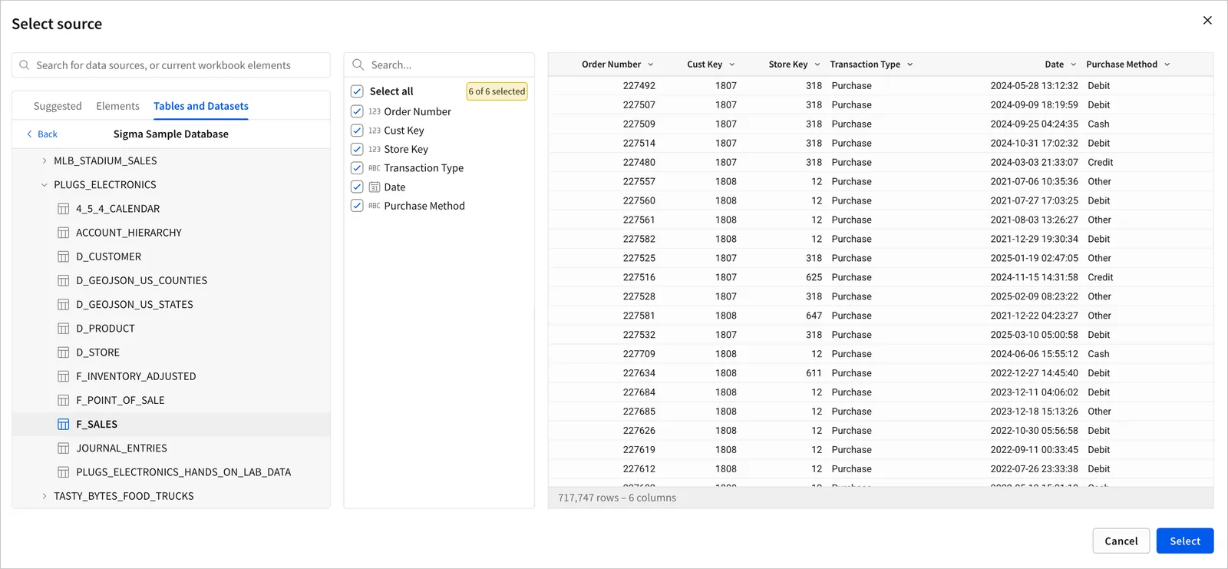Click the table icon beside D_GEOJSON_US_STATES

64,305
